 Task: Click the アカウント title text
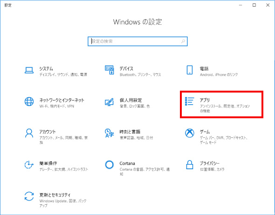48,131
